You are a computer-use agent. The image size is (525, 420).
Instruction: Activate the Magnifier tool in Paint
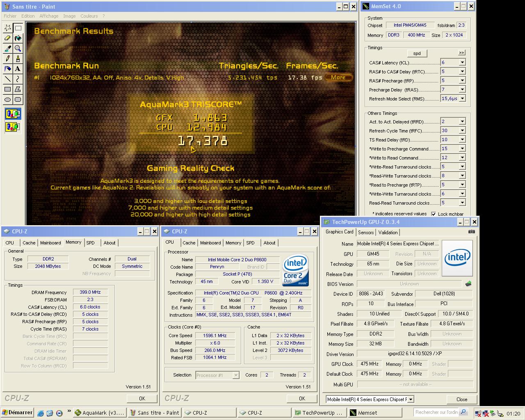(x=18, y=48)
